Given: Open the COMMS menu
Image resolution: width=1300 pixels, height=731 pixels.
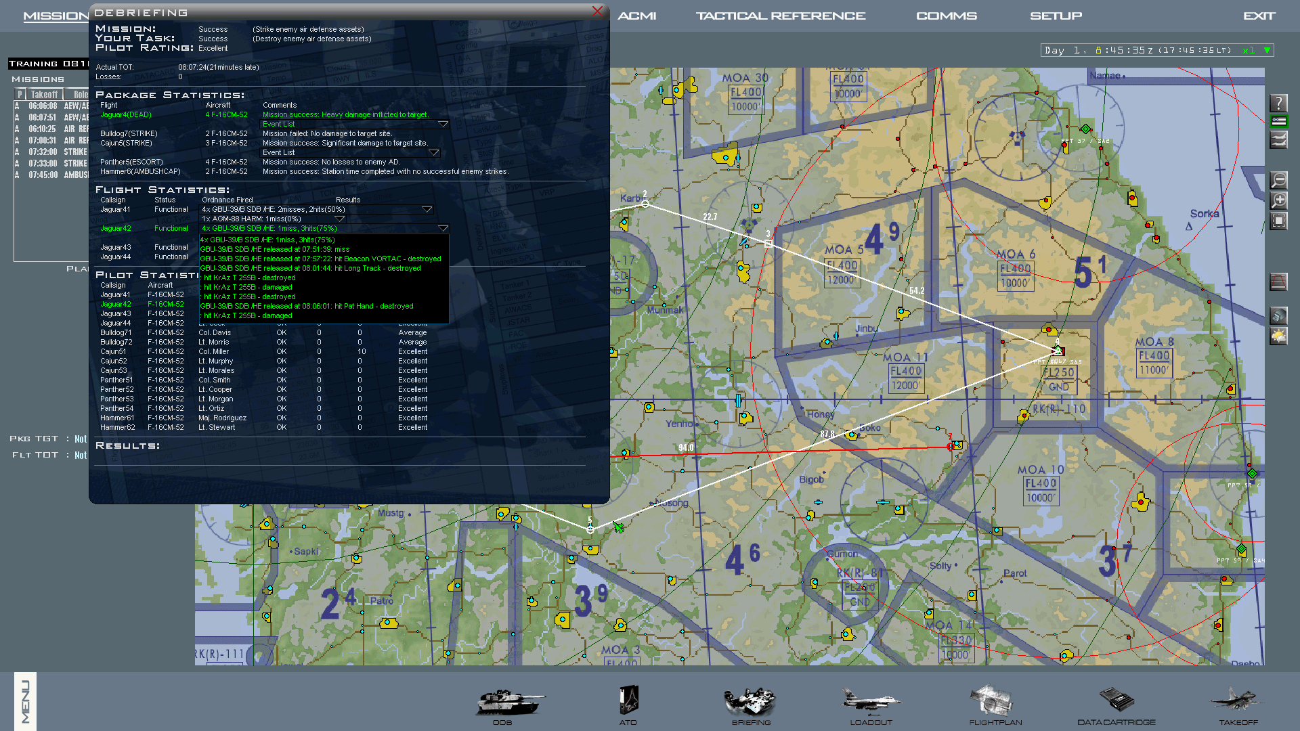Looking at the screenshot, I should [x=947, y=16].
